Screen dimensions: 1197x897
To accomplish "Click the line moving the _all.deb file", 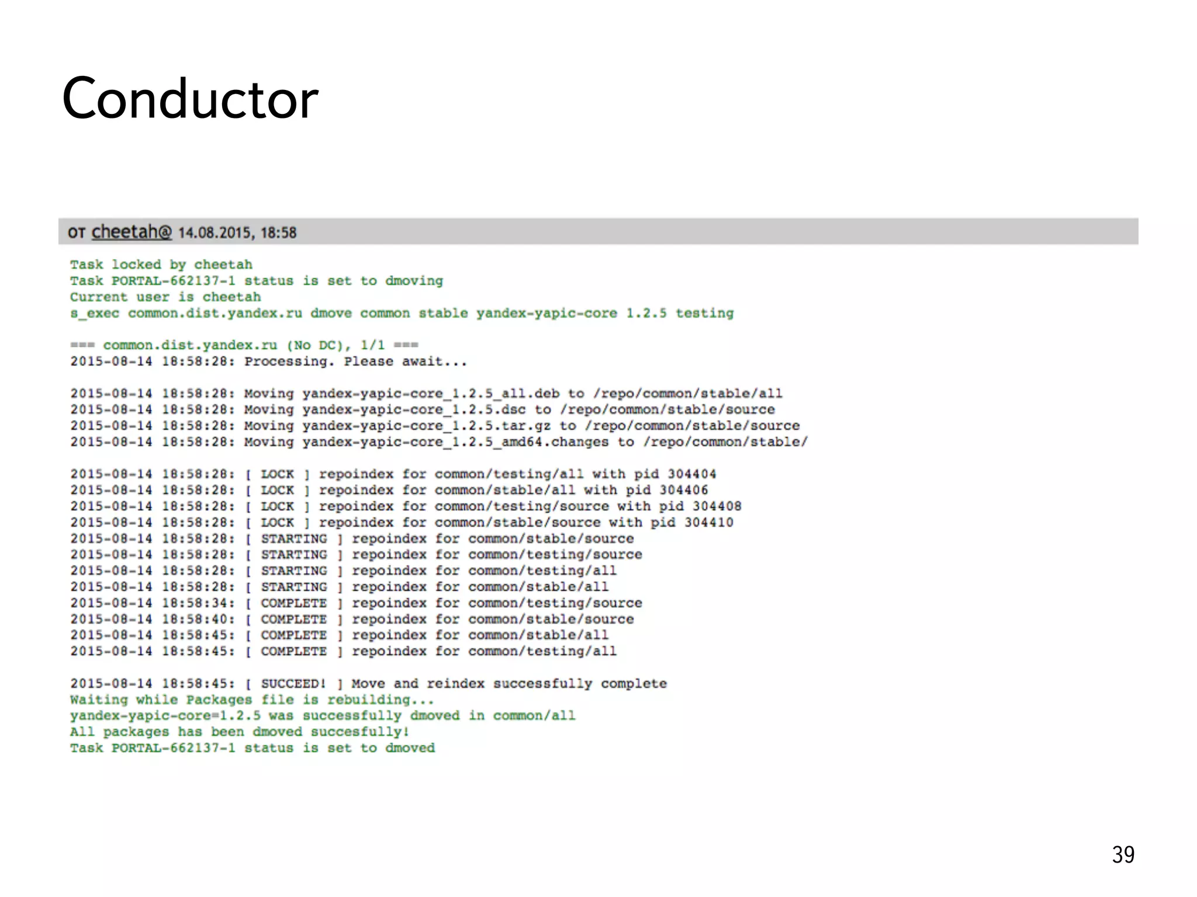I will point(426,394).
